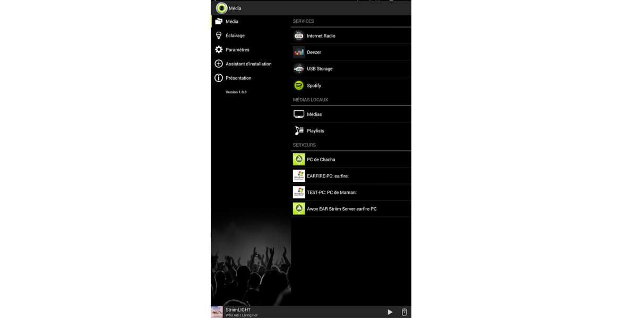This screenshot has width=637, height=318.
Task: Start playback with the play button
Action: 390,312
